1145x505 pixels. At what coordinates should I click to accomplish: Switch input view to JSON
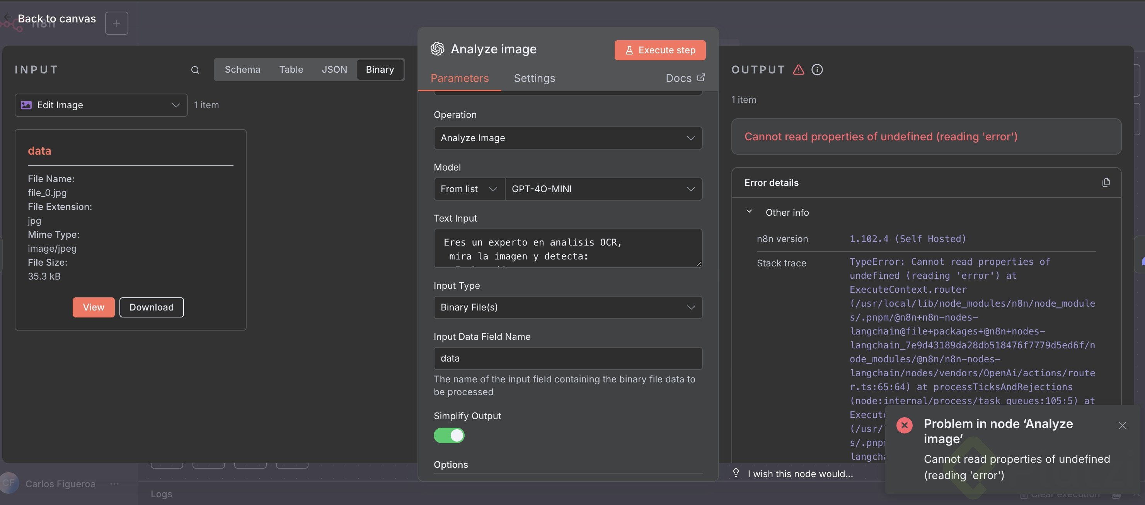(334, 70)
